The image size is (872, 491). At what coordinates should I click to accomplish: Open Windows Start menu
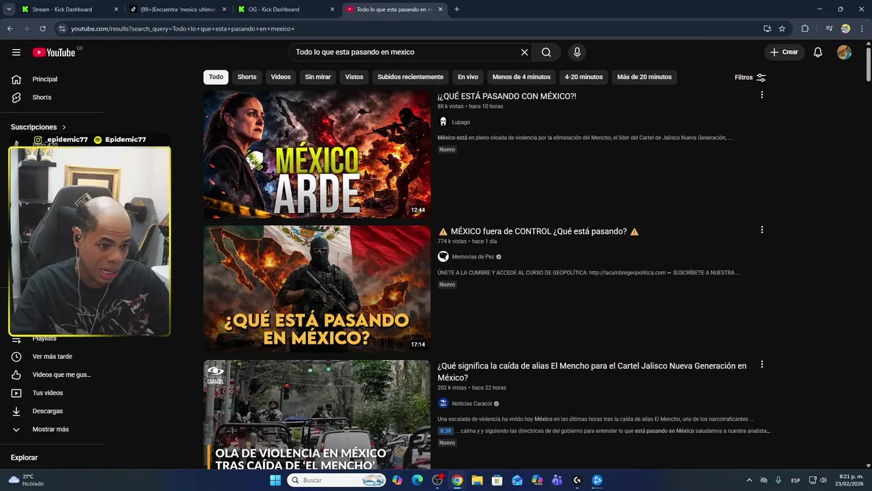click(275, 480)
